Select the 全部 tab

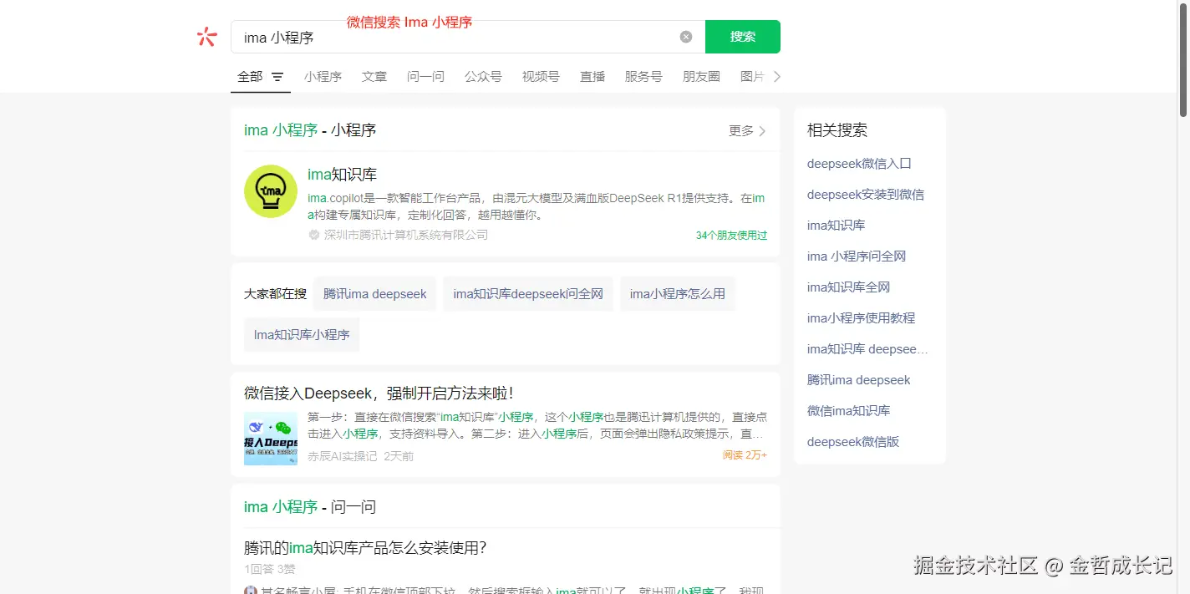250,76
